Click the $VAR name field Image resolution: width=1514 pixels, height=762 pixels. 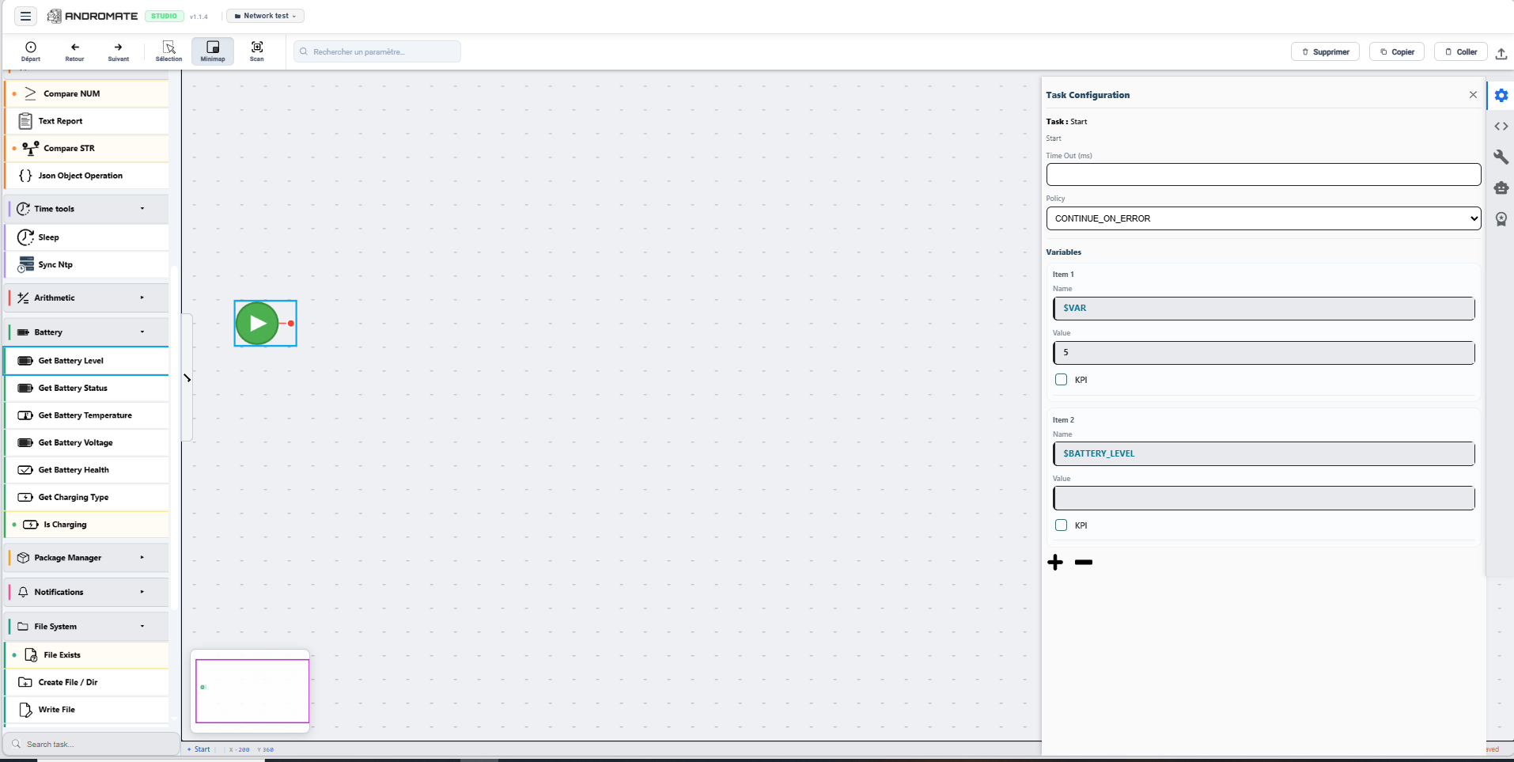point(1264,309)
